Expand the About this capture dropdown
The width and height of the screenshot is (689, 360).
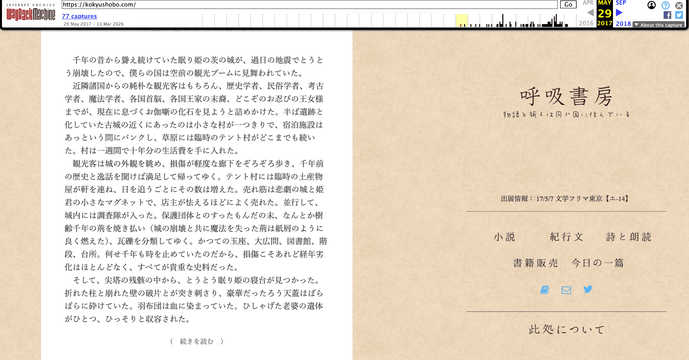pos(658,25)
